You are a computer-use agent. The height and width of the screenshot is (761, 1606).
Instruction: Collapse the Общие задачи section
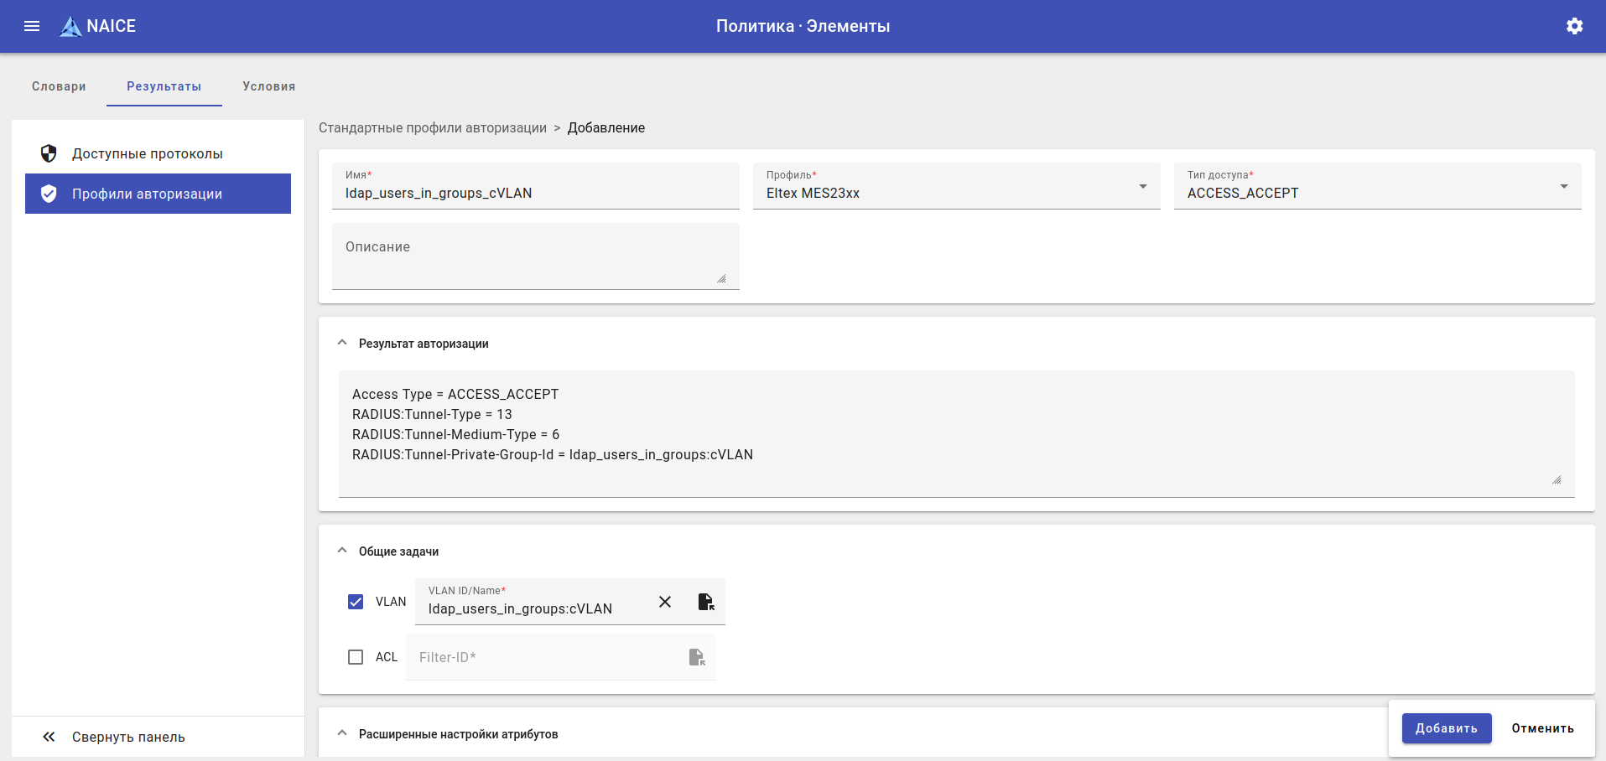coord(342,551)
